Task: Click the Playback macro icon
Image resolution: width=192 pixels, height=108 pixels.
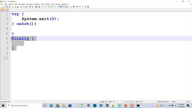Action: pyautogui.click(x=82, y=7)
